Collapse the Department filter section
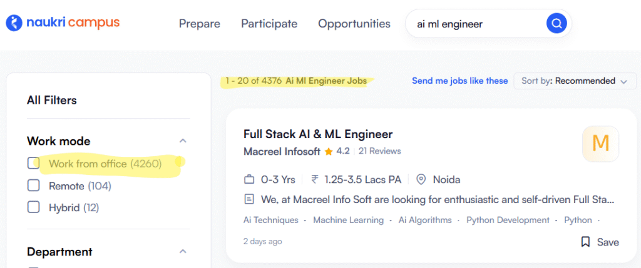641x268 pixels. coord(183,251)
